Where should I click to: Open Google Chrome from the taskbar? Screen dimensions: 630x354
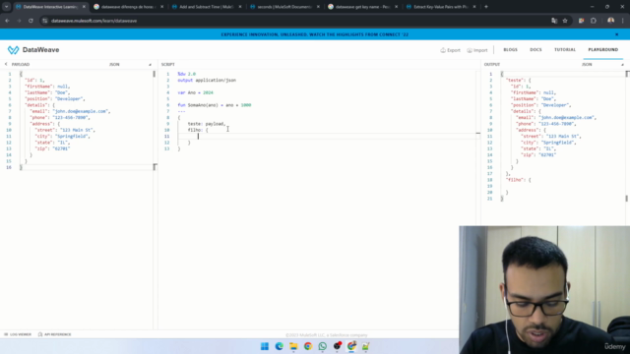pos(308,346)
